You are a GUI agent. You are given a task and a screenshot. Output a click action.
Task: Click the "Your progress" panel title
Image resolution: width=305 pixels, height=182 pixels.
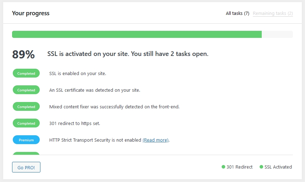coord(31,13)
